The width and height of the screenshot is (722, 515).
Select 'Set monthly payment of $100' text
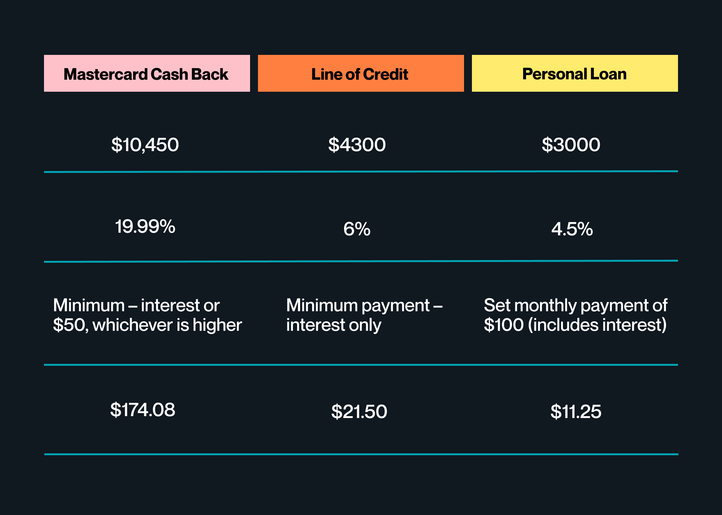[575, 315]
